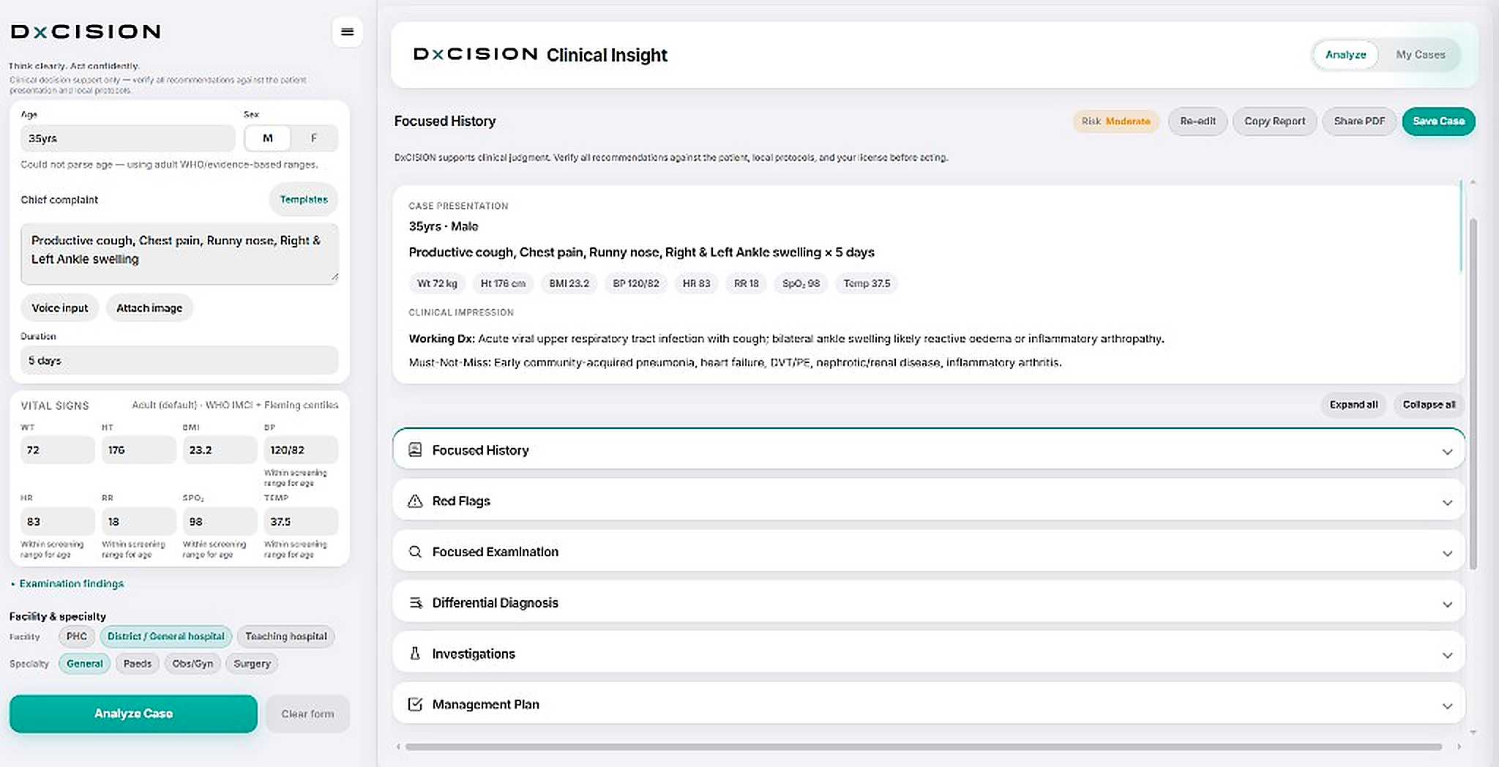Click the WT vital sign field
The image size is (1499, 767).
click(57, 449)
